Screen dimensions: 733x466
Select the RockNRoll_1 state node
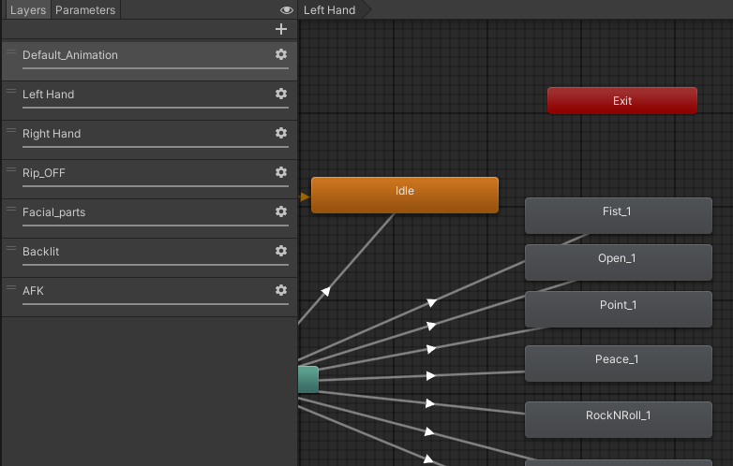tap(619, 419)
